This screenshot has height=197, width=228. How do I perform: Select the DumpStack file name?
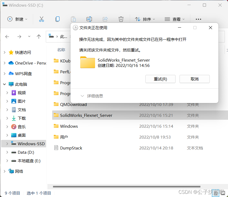point(71,148)
